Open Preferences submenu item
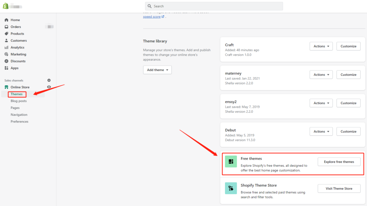 click(19, 122)
